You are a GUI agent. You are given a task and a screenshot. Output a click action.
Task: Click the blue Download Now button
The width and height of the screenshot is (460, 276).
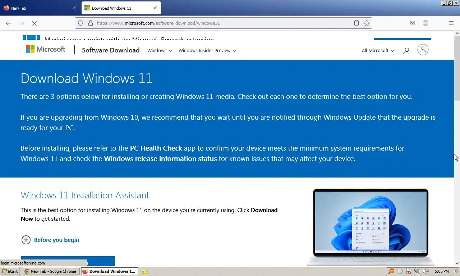click(x=68, y=261)
